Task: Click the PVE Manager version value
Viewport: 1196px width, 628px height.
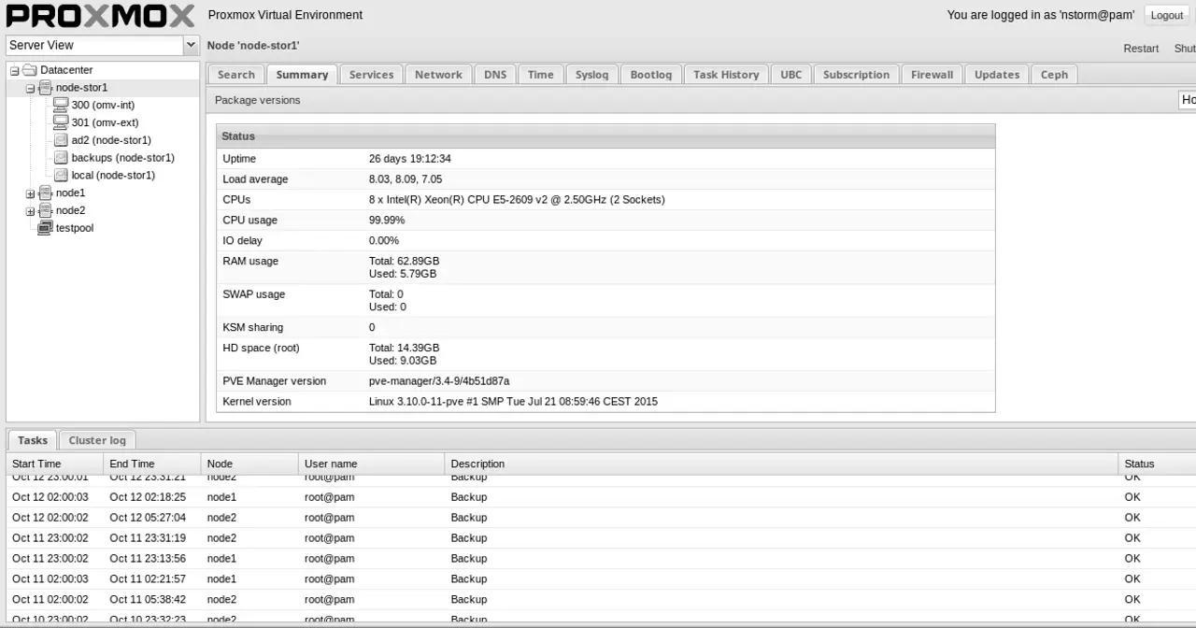Action: 439,381
